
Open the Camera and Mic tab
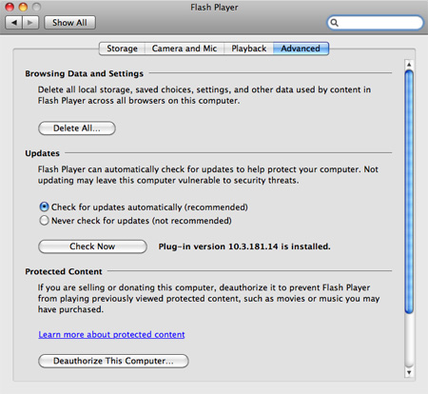pyautogui.click(x=185, y=49)
